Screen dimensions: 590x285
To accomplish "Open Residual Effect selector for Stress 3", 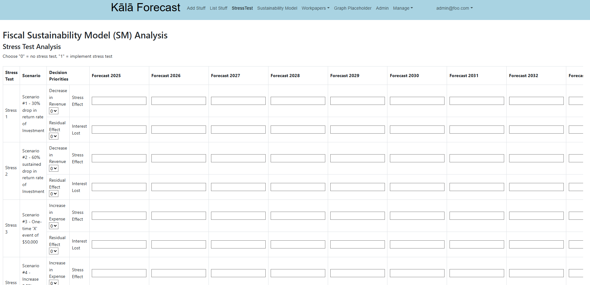I will (x=53, y=251).
